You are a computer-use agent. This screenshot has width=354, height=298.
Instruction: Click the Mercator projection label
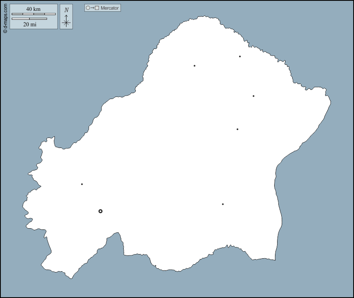[x=110, y=8]
